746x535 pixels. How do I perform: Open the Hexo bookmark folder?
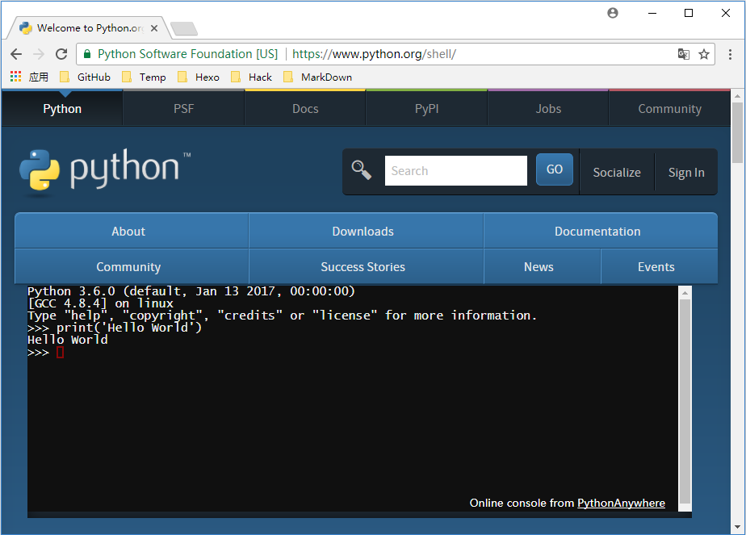199,77
